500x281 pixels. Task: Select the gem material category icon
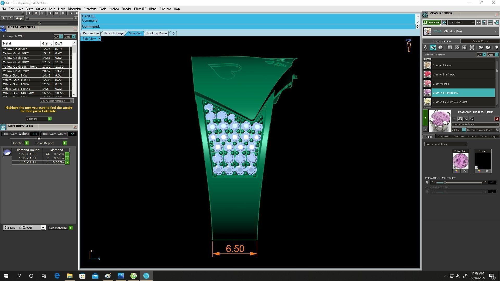point(433,48)
